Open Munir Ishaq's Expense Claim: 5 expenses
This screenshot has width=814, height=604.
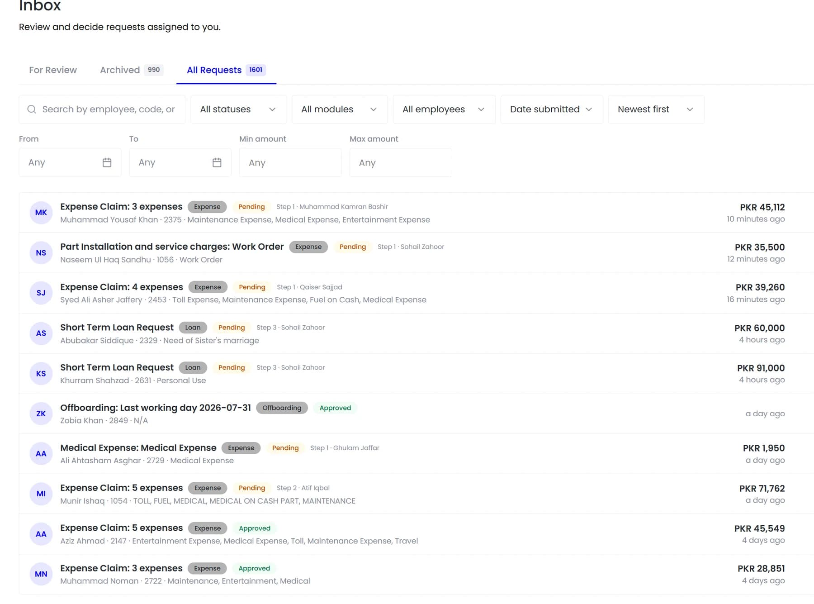tap(122, 488)
